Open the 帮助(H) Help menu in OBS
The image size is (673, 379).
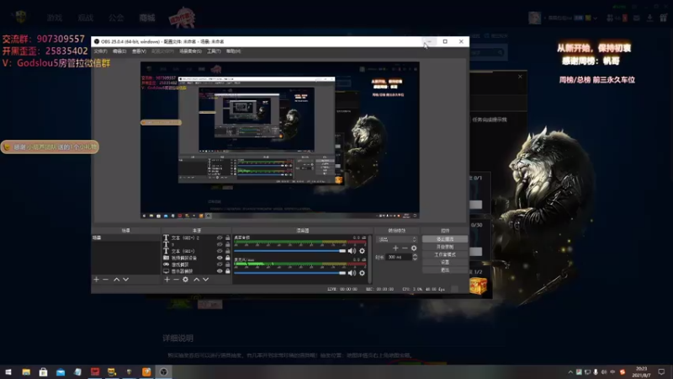point(234,51)
